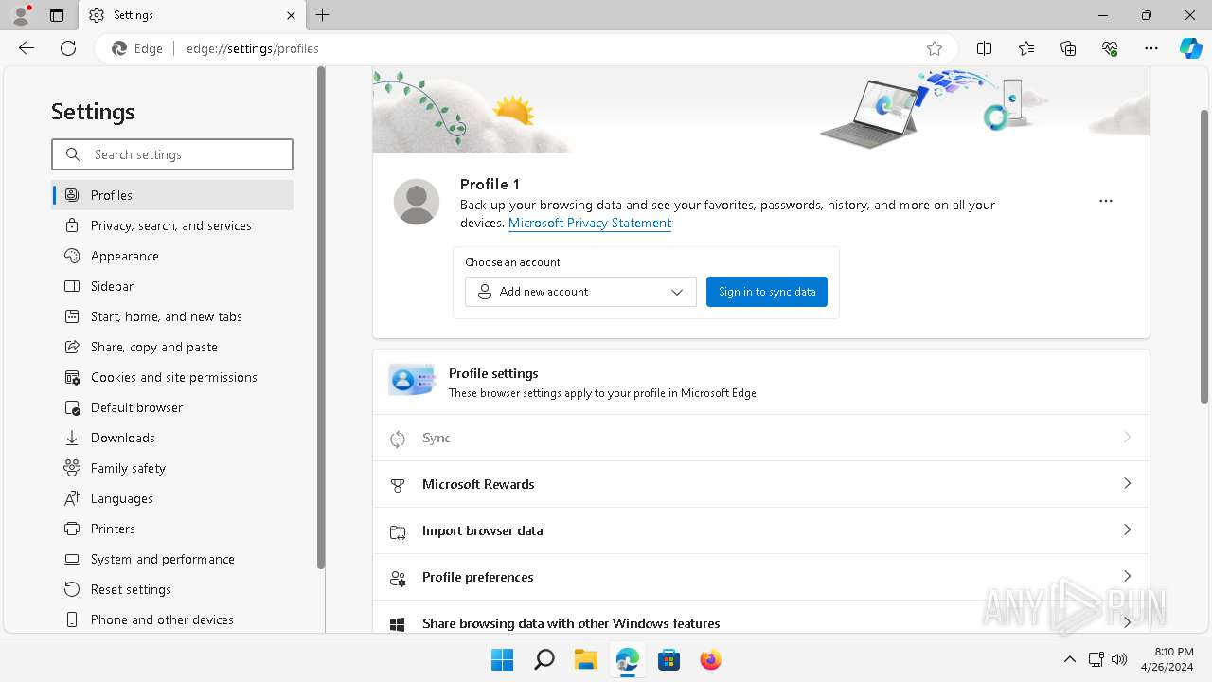Screen dimensions: 1212x682
Task: Open Windows Start button
Action: [x=502, y=659]
